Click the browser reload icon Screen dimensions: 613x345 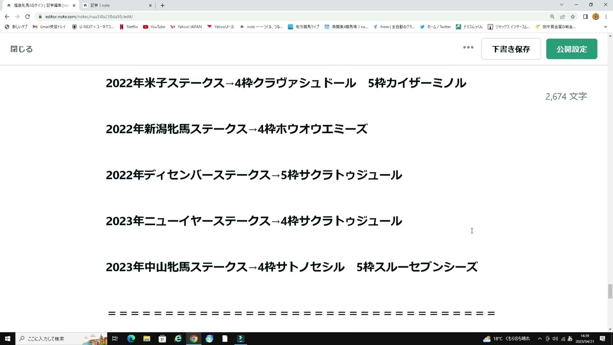pyautogui.click(x=27, y=16)
